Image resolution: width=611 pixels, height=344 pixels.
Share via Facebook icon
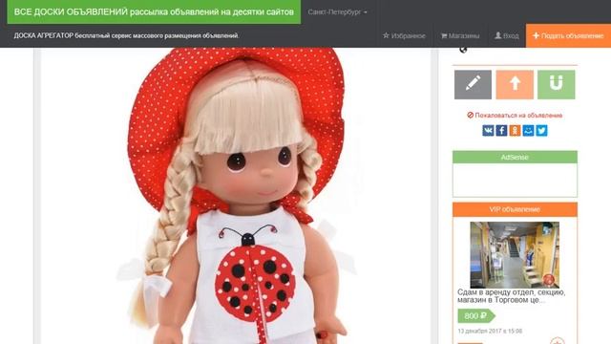pos(501,130)
